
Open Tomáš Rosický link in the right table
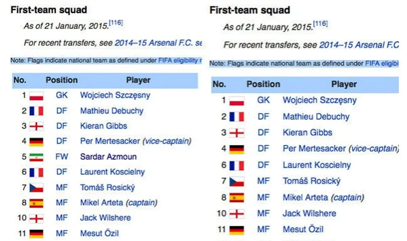click(x=311, y=181)
